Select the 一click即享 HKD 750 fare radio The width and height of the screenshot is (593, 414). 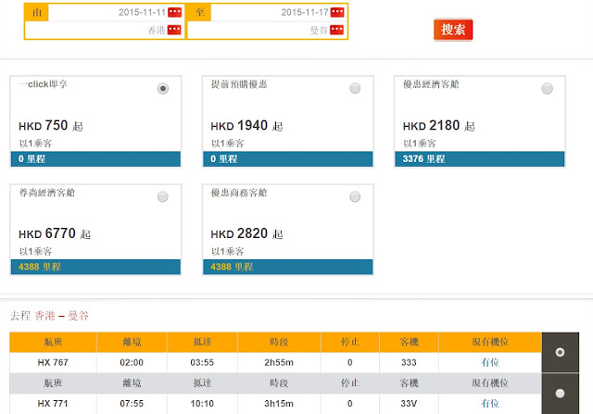tap(163, 89)
